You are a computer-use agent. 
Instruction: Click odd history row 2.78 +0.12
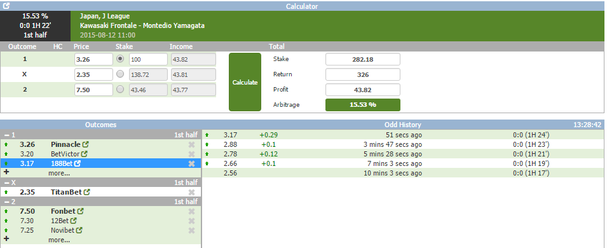pyautogui.click(x=403, y=154)
